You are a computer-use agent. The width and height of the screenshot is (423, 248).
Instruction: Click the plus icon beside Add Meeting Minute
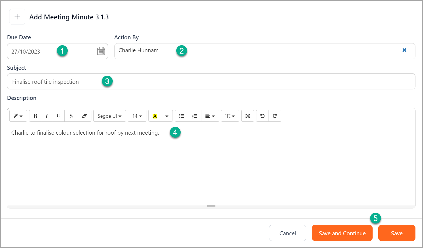(17, 17)
